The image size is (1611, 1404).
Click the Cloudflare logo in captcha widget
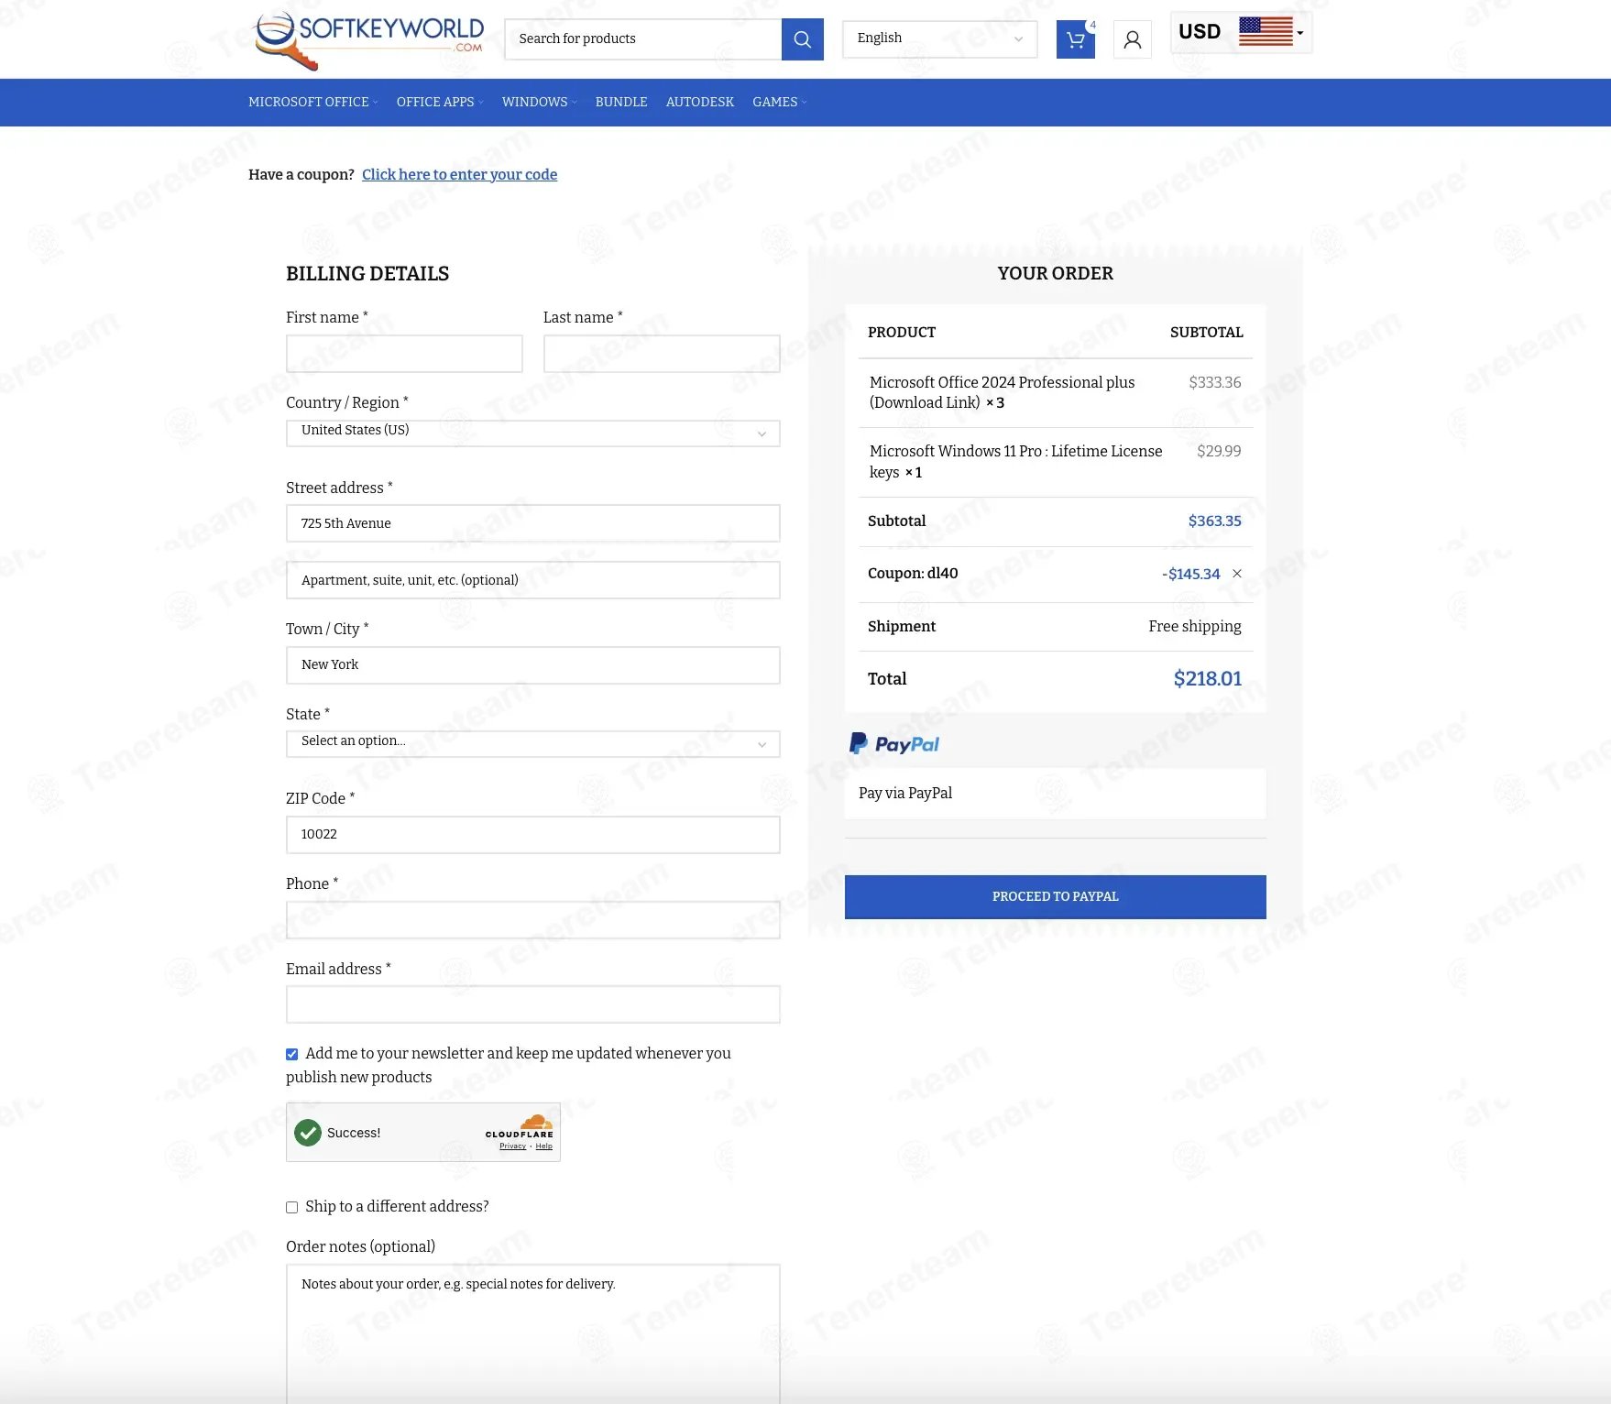pos(520,1126)
